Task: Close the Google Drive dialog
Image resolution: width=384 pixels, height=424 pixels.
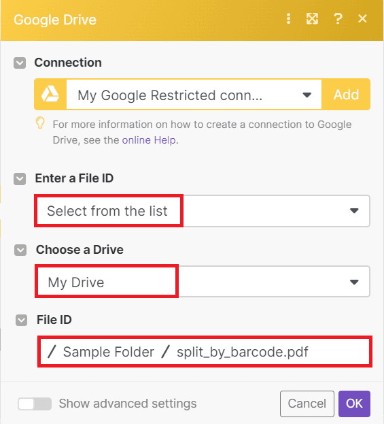Action: pyautogui.click(x=362, y=18)
